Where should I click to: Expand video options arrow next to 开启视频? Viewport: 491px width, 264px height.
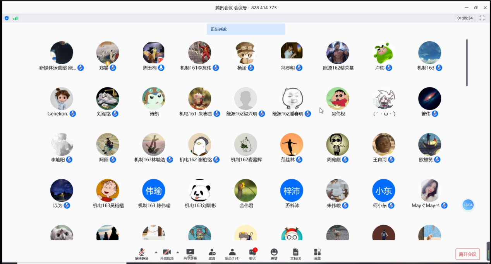coord(178,252)
